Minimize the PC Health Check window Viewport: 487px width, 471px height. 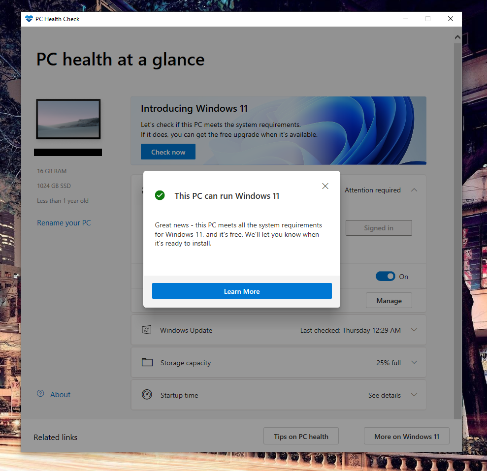point(406,19)
